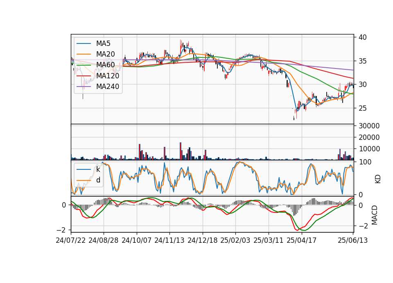Click the 24/11/13 date axis label
This screenshot has height=283, width=393.
169,240
